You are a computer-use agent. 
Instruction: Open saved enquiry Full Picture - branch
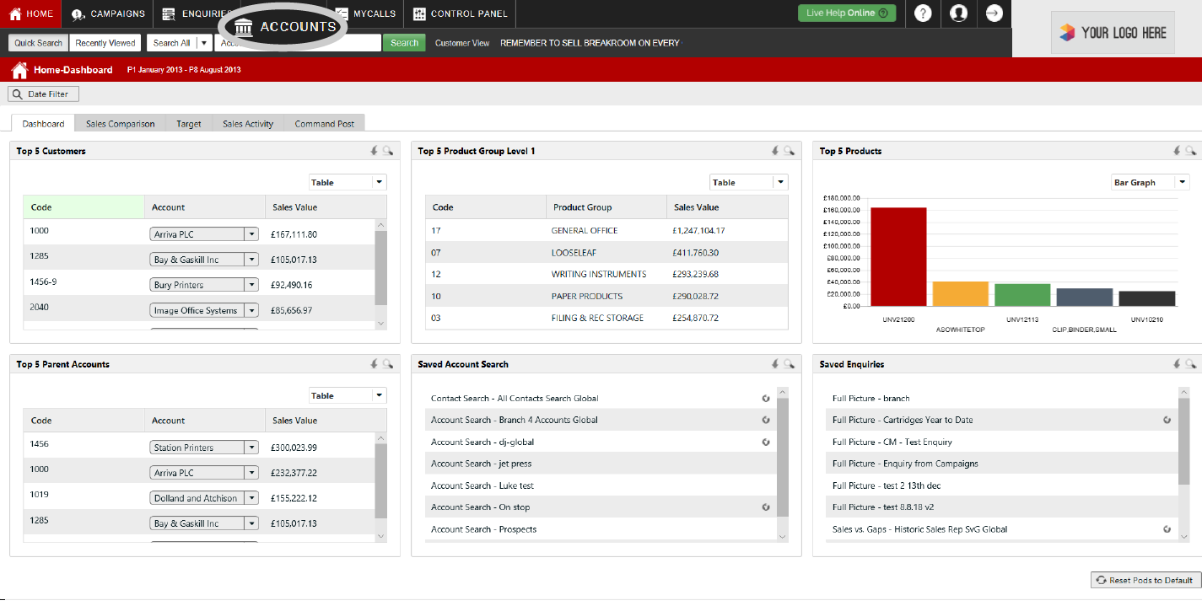pos(871,398)
